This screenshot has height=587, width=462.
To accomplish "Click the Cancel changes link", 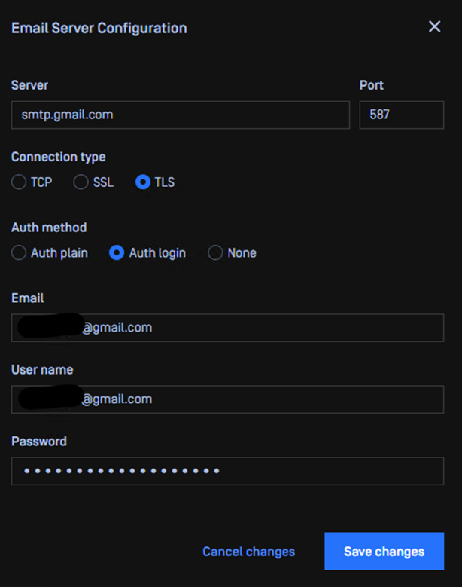I will (248, 552).
